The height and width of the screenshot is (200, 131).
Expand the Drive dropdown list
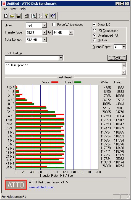tap(44, 25)
